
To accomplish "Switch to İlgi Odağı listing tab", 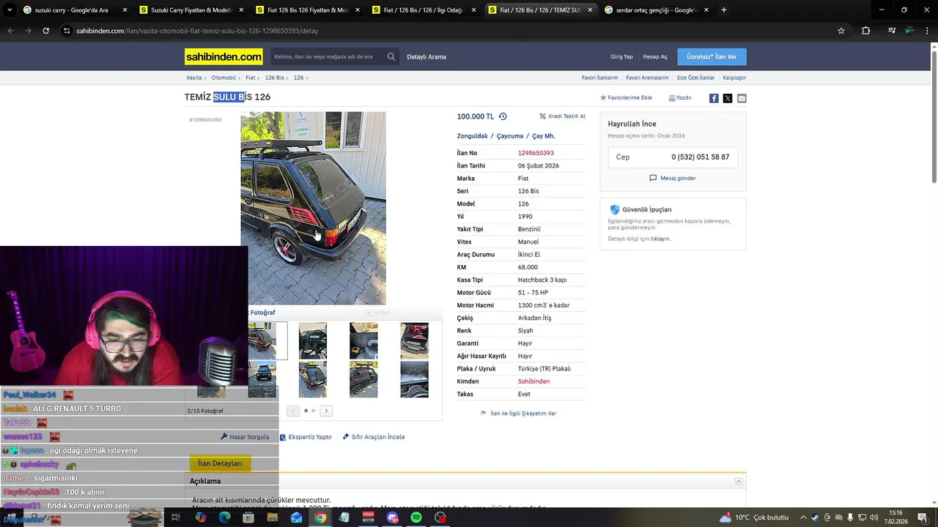I will [x=424, y=10].
